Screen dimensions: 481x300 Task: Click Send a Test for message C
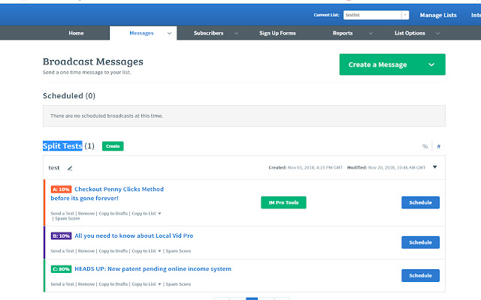[x=62, y=284]
